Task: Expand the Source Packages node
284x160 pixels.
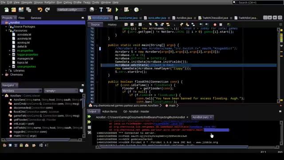Action: (6, 27)
